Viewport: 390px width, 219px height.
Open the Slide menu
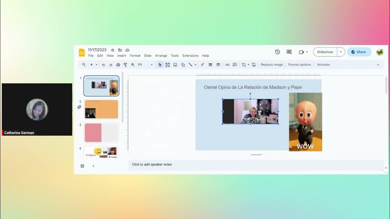click(148, 56)
